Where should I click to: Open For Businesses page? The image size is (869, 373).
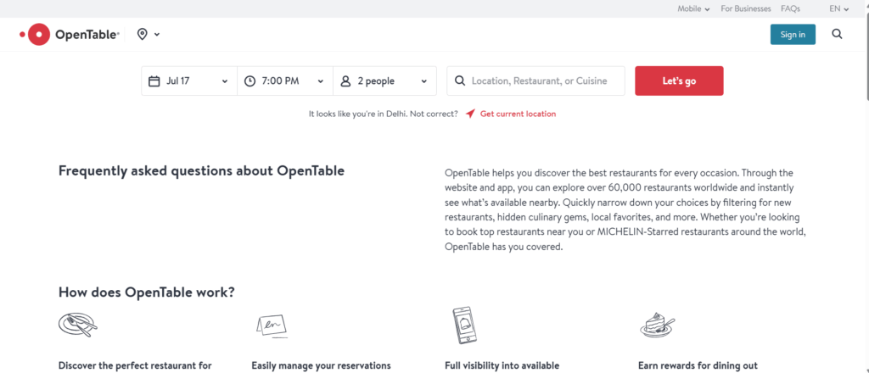pos(745,8)
